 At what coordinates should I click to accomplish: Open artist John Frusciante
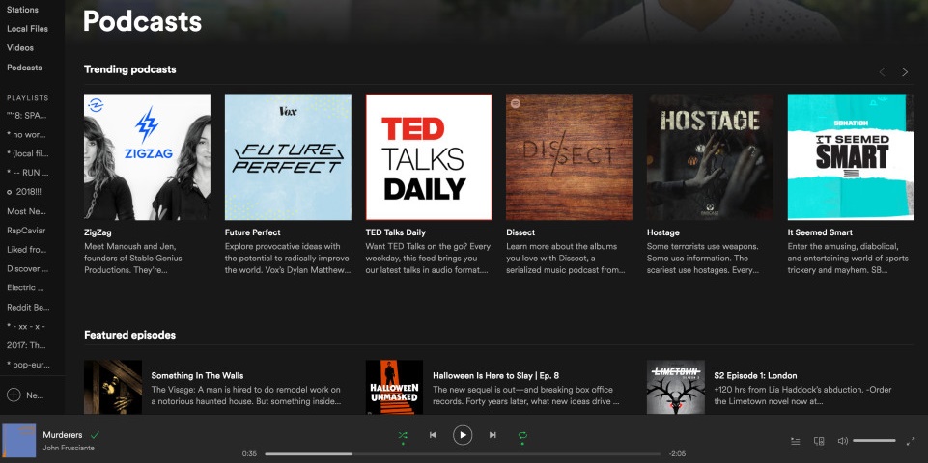(x=68, y=448)
